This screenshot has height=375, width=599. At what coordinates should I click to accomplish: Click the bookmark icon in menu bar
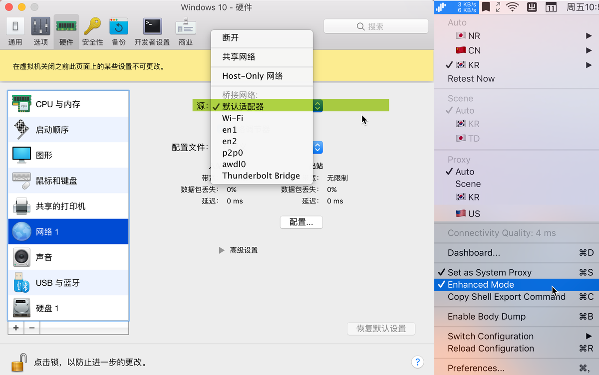[x=486, y=7]
